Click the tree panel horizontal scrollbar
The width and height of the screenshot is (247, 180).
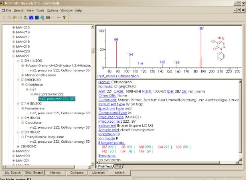[47, 167]
